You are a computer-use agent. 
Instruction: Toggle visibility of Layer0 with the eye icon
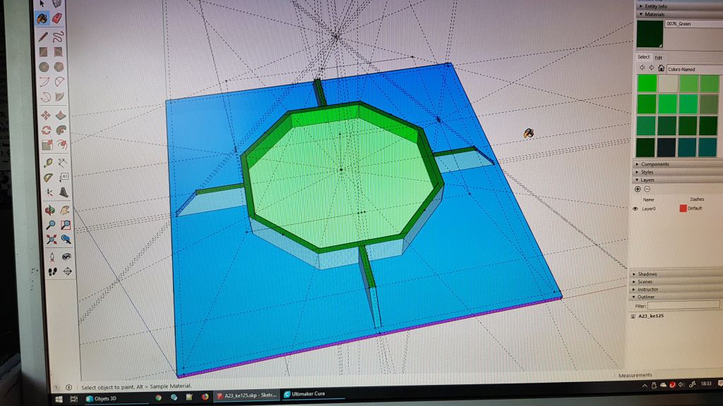634,208
